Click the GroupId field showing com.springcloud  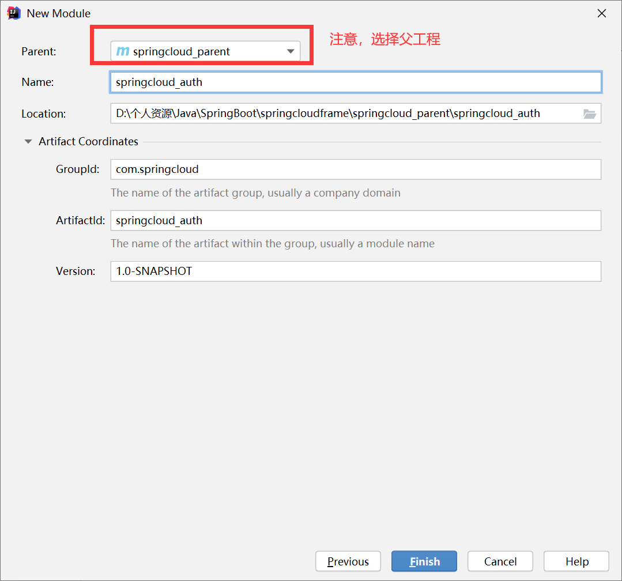(x=356, y=169)
